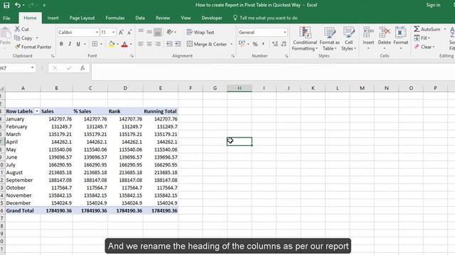Image resolution: width=455 pixels, height=255 pixels.
Task: Switch to the View tab
Action: pyautogui.click(x=186, y=18)
